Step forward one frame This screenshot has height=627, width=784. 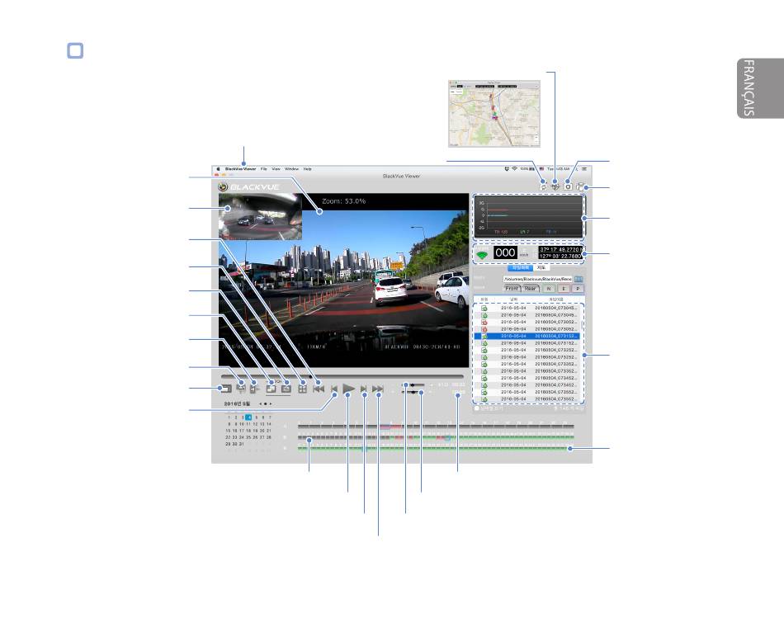(363, 388)
